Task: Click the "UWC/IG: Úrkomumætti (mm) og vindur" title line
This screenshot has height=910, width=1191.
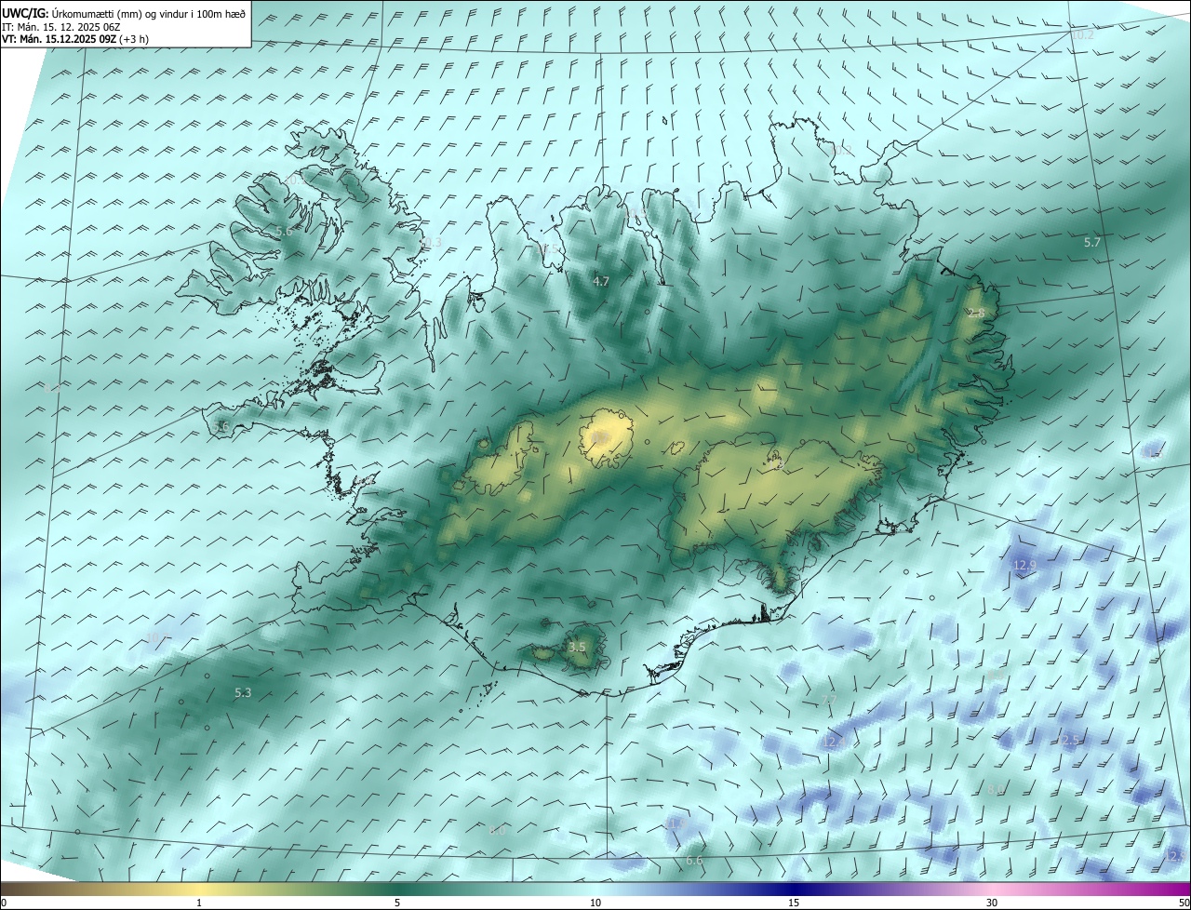Action: tap(124, 12)
